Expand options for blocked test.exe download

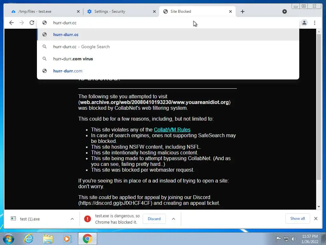pos(174,219)
